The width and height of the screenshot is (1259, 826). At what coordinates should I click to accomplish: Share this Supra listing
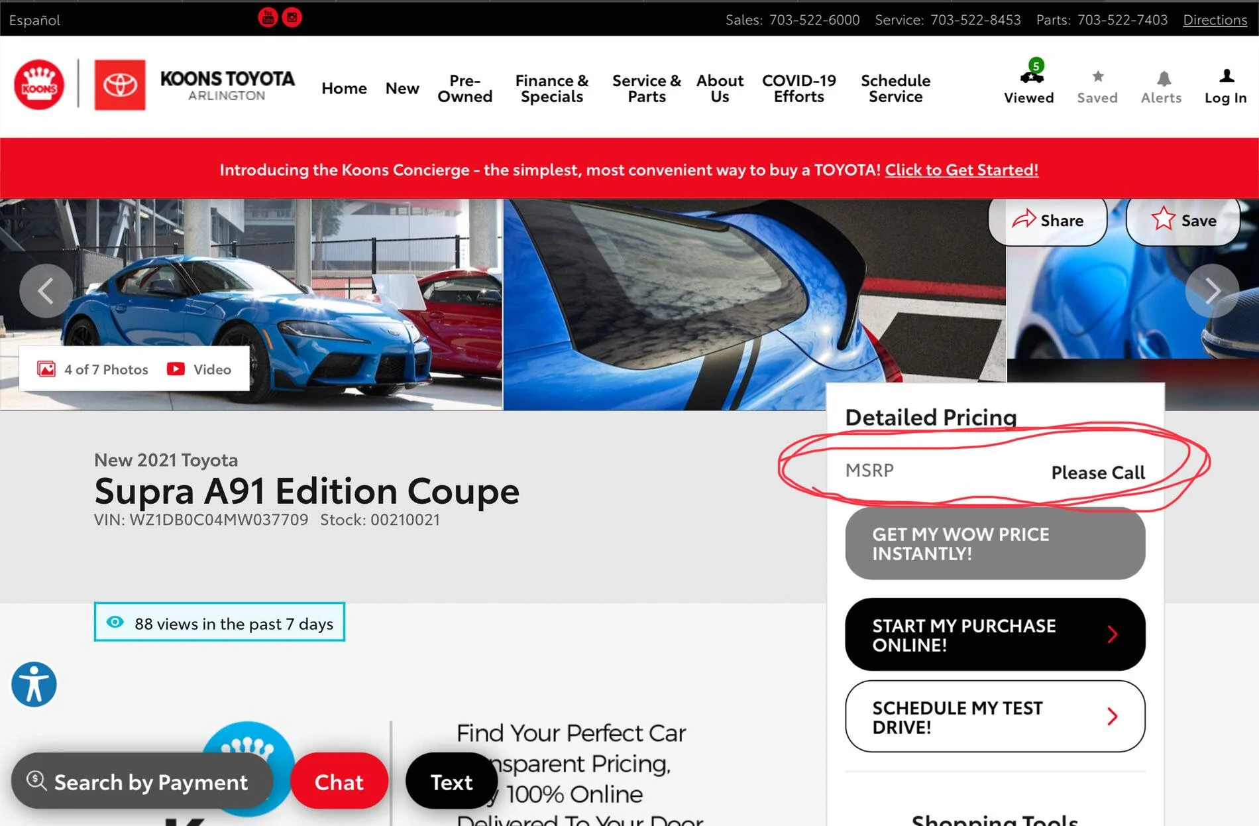coord(1048,221)
